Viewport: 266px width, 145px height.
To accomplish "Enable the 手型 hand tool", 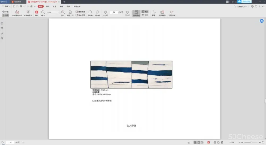I will pos(6,12).
